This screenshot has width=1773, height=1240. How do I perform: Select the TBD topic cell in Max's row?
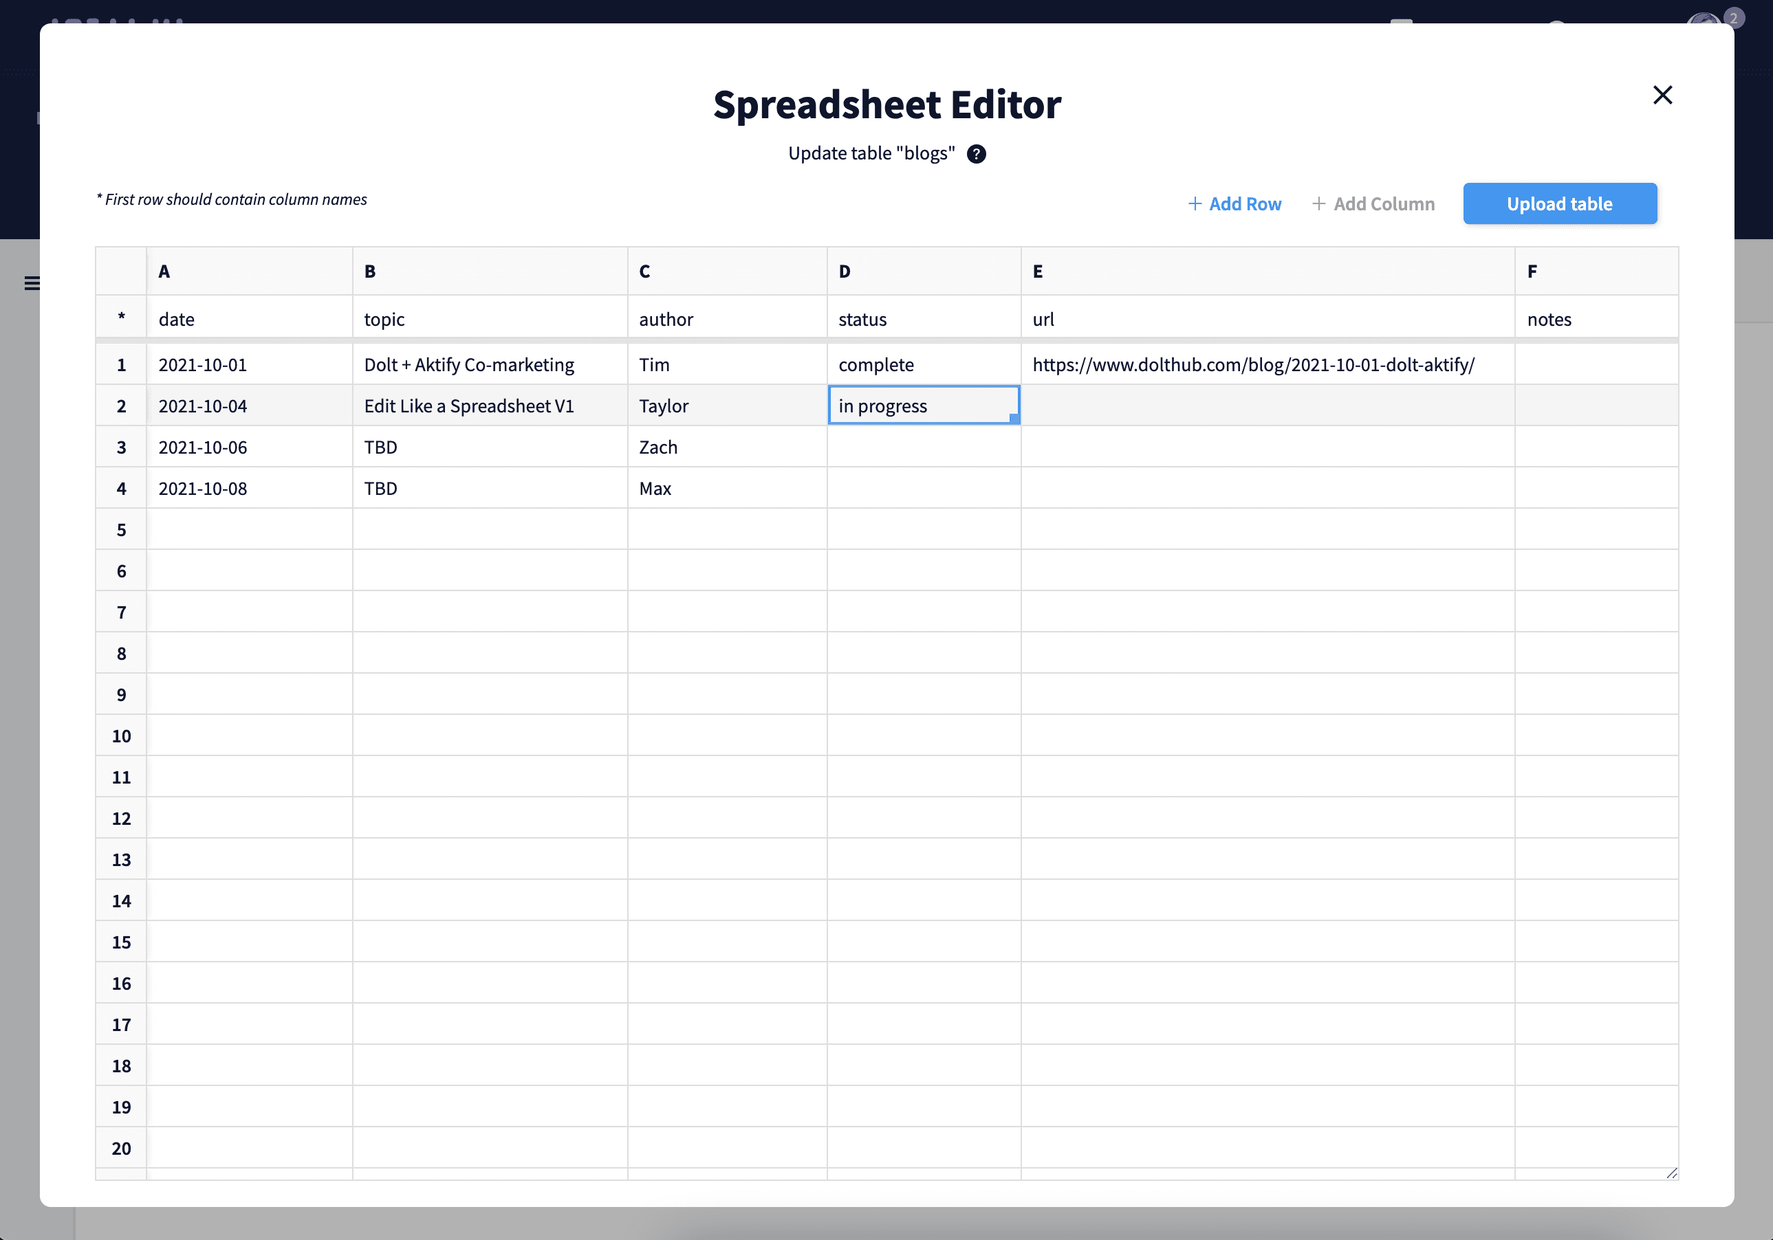tap(490, 487)
